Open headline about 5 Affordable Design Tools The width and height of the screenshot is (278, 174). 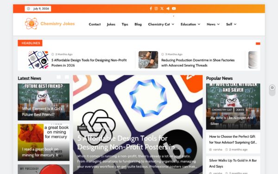click(89, 63)
